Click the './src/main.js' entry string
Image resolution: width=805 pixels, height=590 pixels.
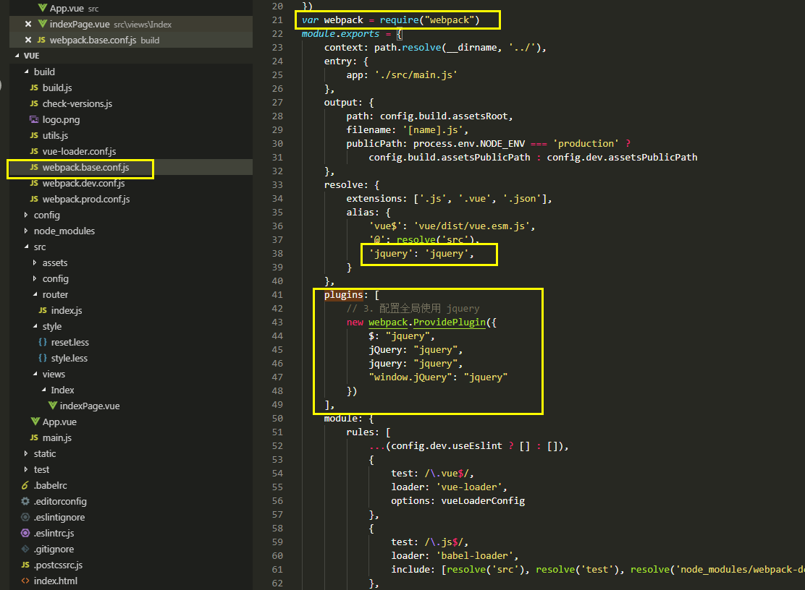click(416, 75)
